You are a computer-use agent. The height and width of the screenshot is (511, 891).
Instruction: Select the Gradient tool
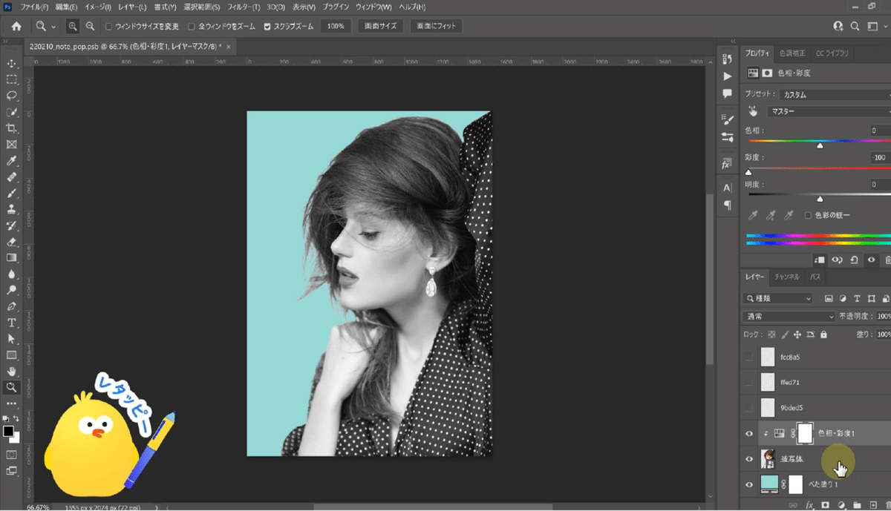(x=12, y=258)
